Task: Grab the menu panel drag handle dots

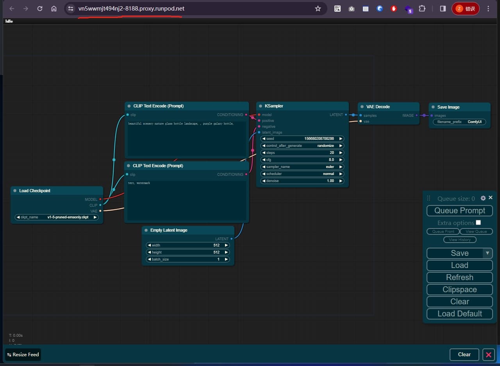Action: coord(429,198)
